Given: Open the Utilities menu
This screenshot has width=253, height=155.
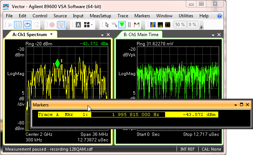Looking at the screenshot, I should coord(186,16).
